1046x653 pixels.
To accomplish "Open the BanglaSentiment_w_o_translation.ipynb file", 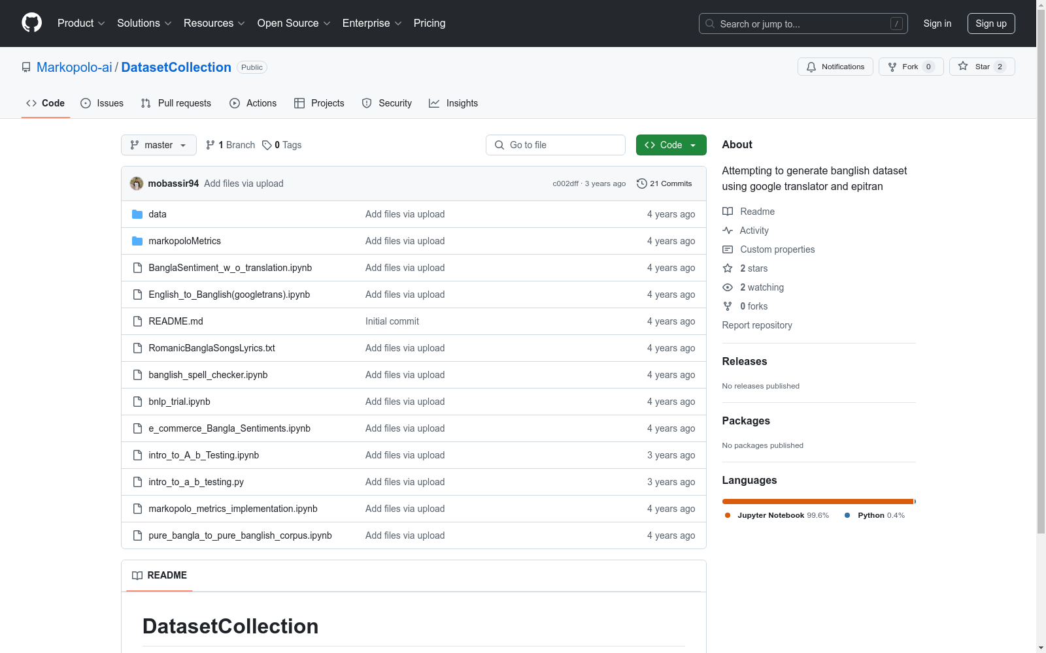I will [x=230, y=268].
